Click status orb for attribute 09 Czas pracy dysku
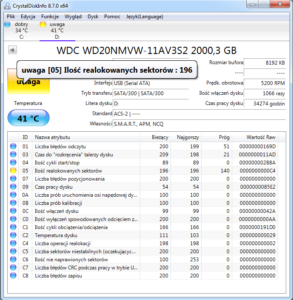 click(x=13, y=187)
